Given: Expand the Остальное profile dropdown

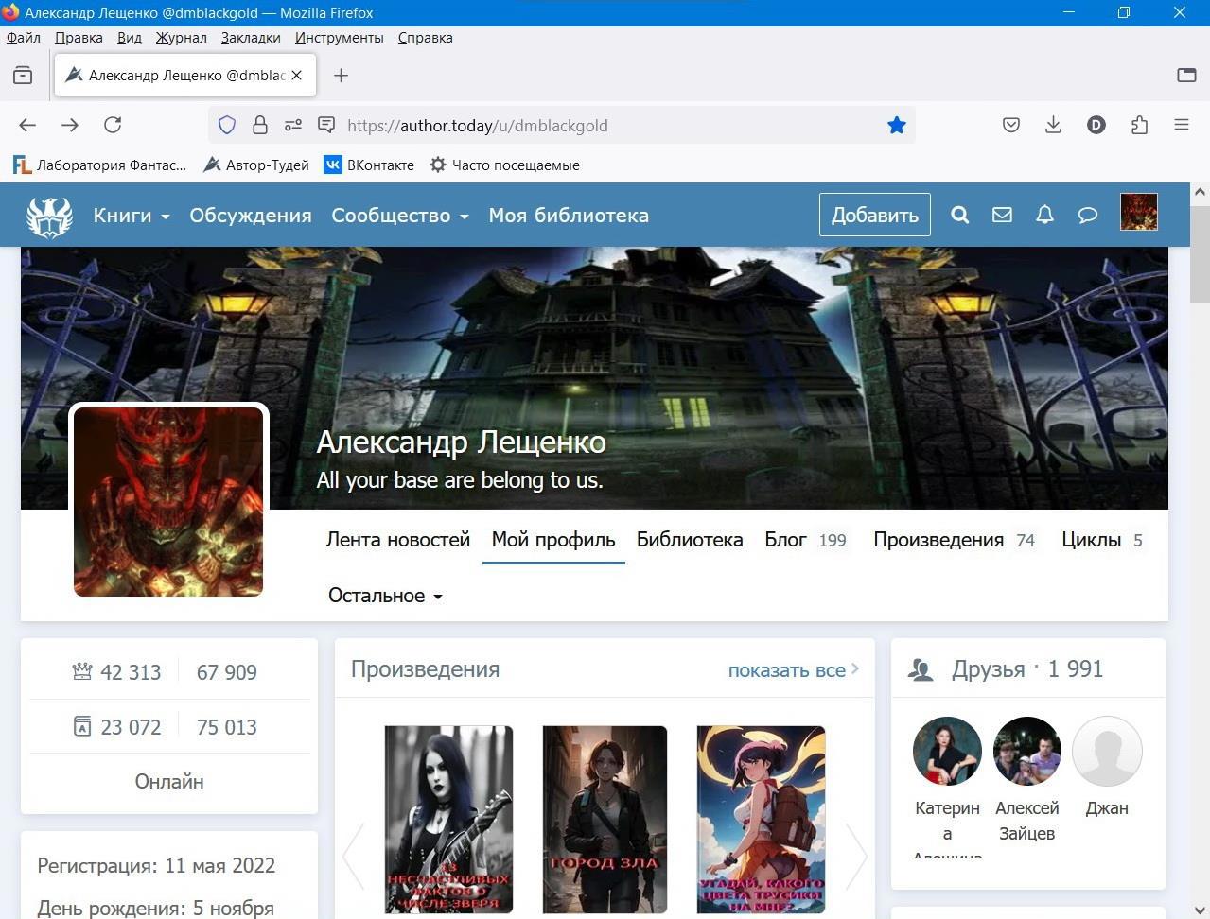Looking at the screenshot, I should [x=385, y=596].
